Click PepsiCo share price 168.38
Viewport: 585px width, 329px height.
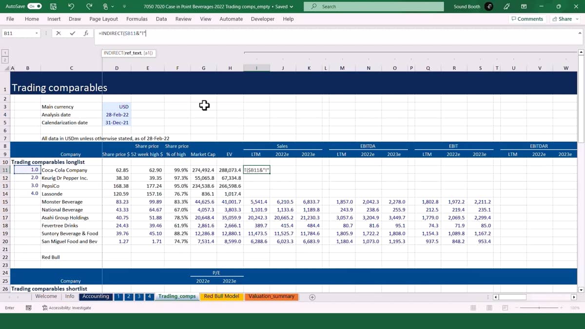pyautogui.click(x=117, y=186)
